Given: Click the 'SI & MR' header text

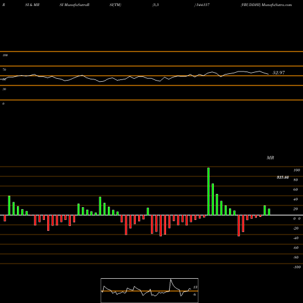Looking at the screenshot, I should pos(32,5).
